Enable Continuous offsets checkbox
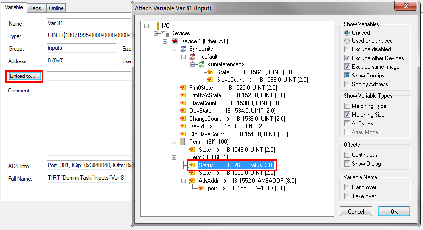The height and width of the screenshot is (230, 423). (347, 155)
